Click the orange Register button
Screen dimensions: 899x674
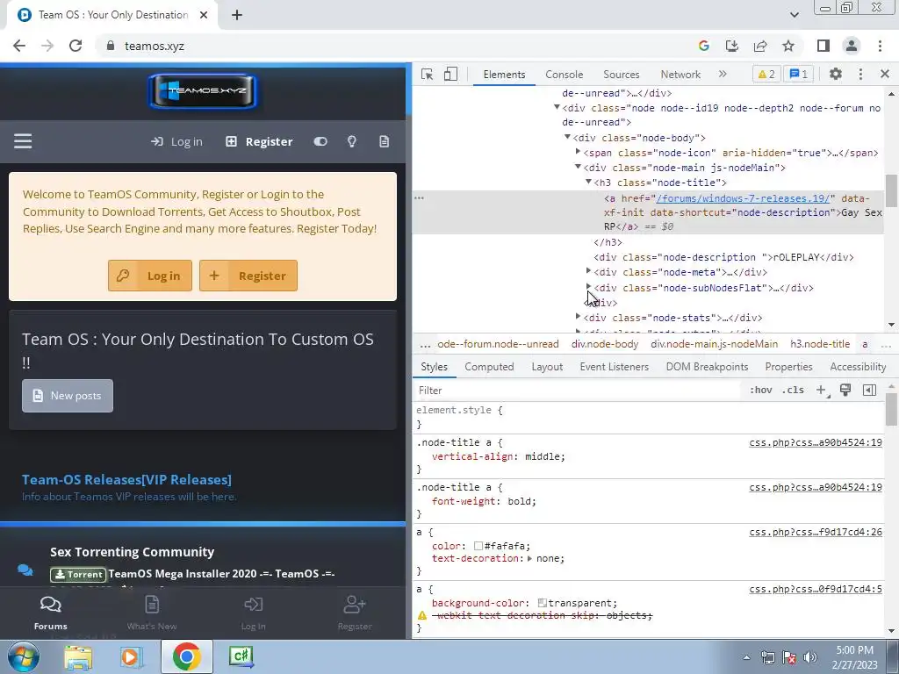pos(248,276)
